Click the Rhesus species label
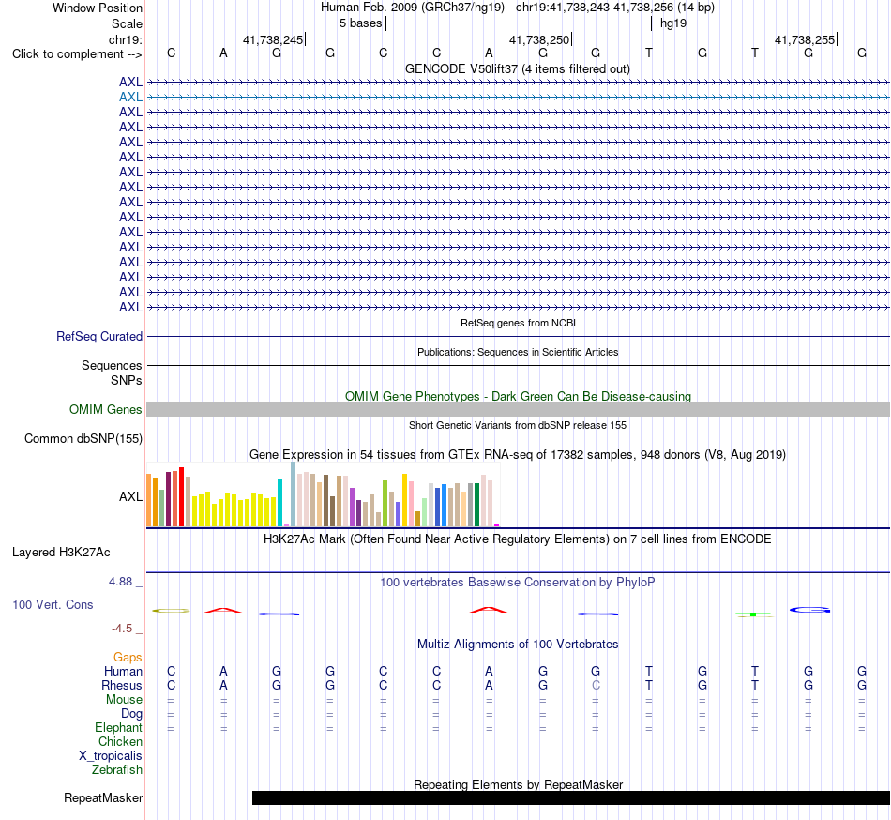Screen dimensions: 891x820 [x=122, y=685]
